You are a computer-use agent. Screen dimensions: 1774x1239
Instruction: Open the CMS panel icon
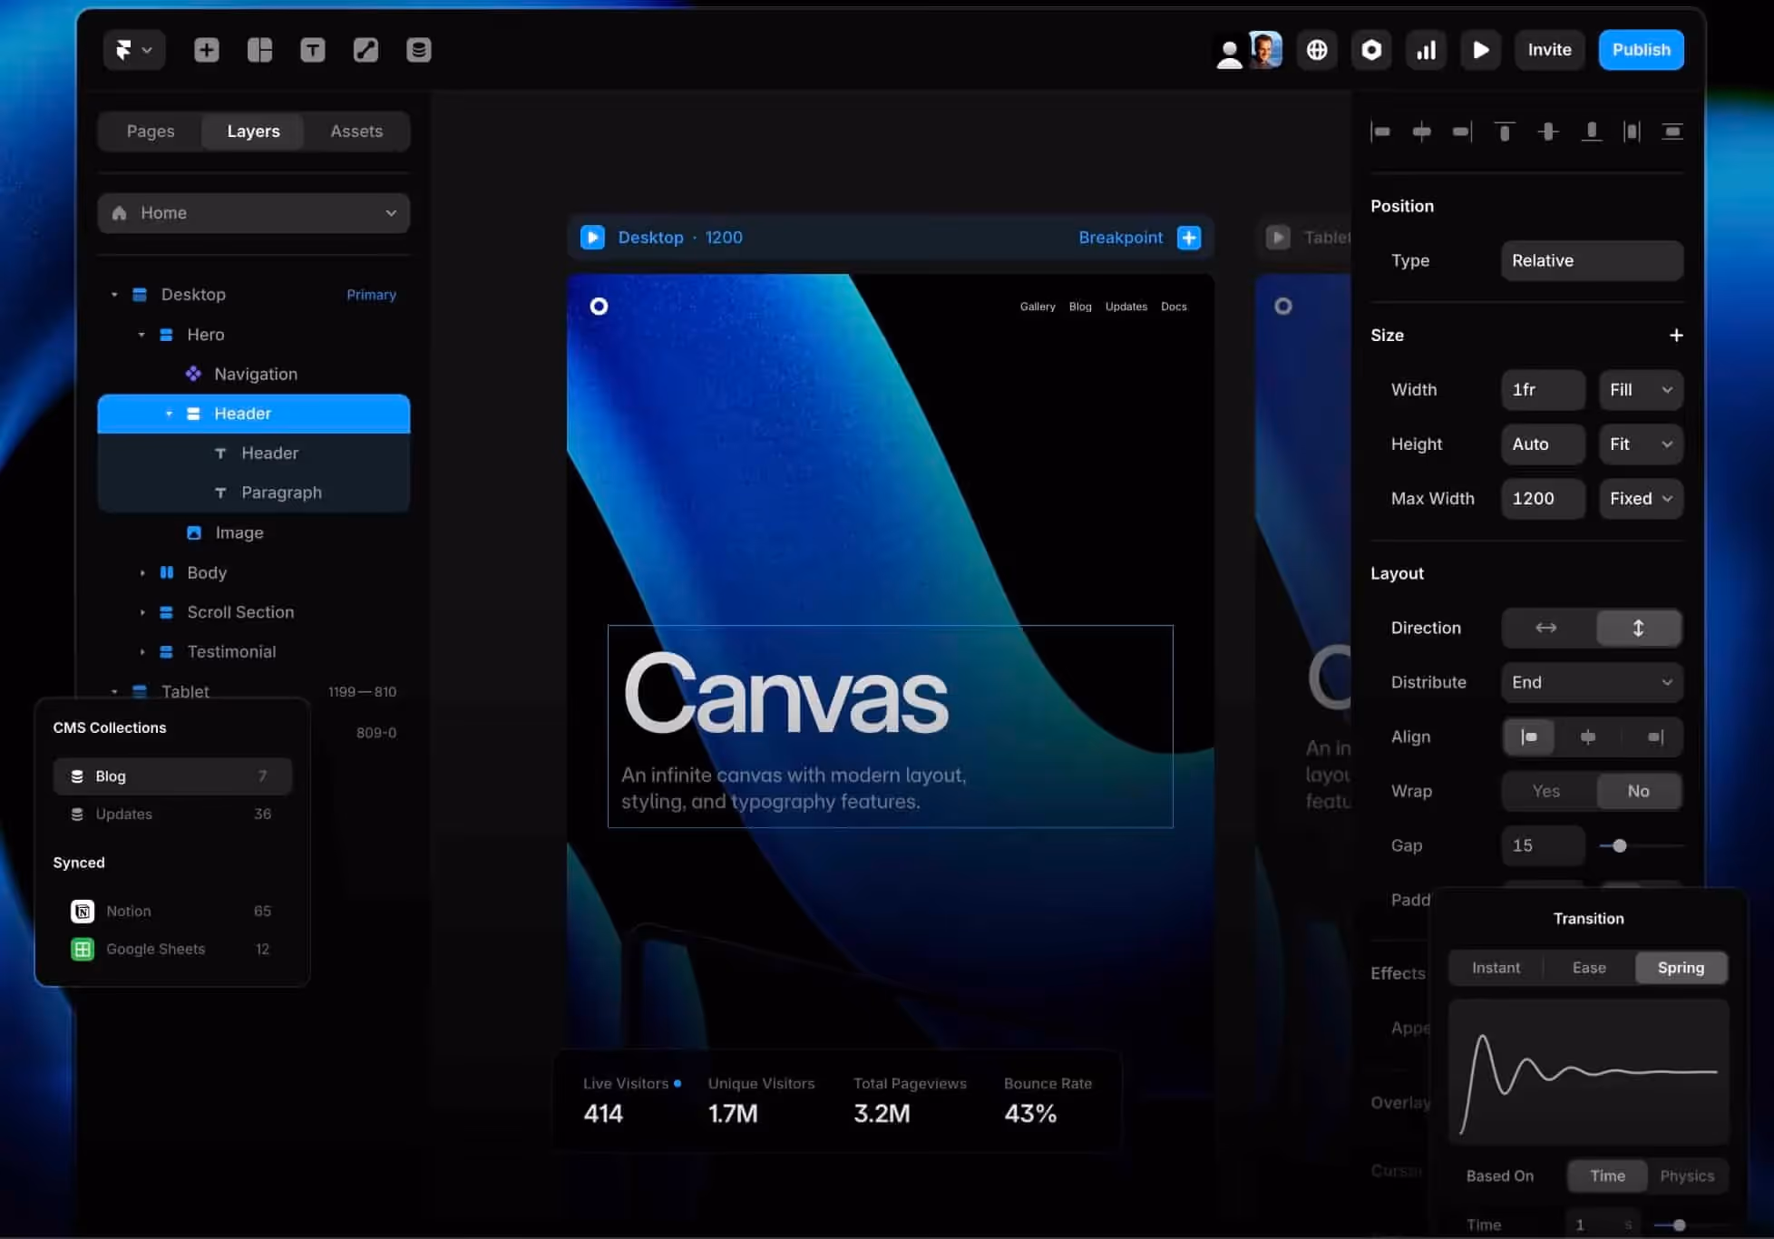pos(419,50)
